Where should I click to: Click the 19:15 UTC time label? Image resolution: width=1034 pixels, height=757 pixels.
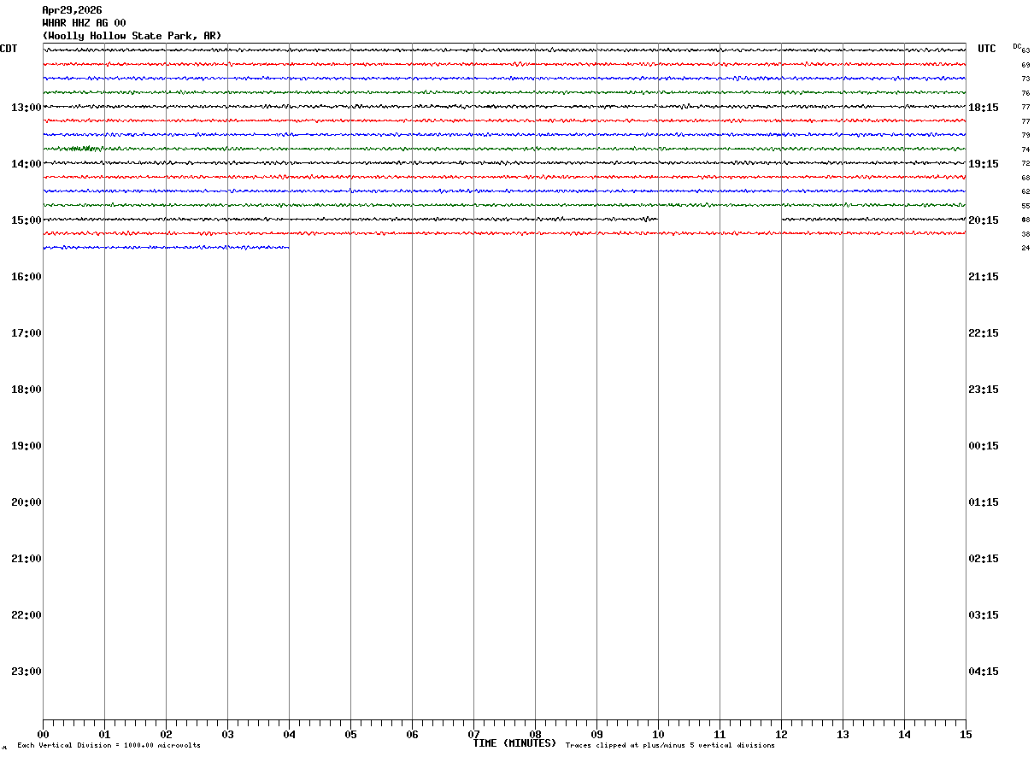(984, 164)
